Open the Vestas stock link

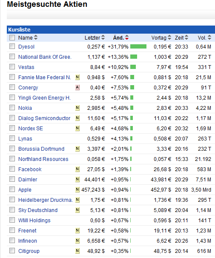pyautogui.click(x=26, y=67)
